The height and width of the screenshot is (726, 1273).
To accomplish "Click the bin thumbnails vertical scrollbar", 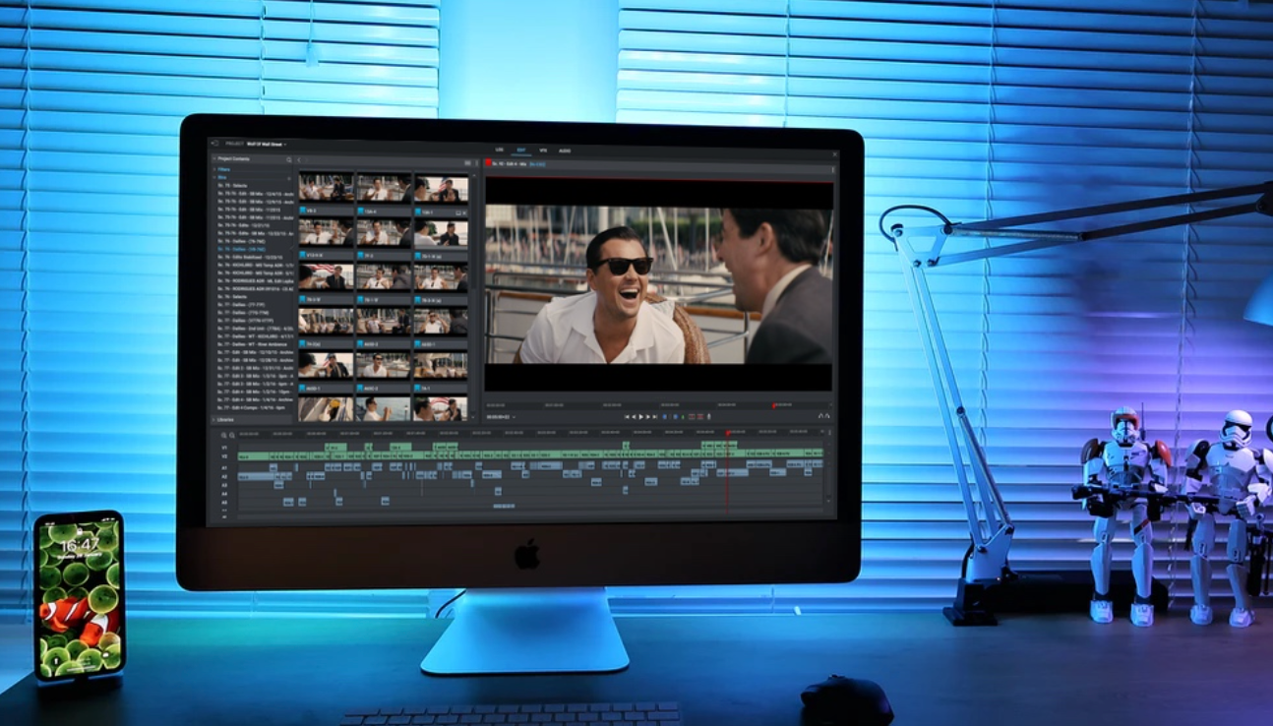I will [x=475, y=295].
